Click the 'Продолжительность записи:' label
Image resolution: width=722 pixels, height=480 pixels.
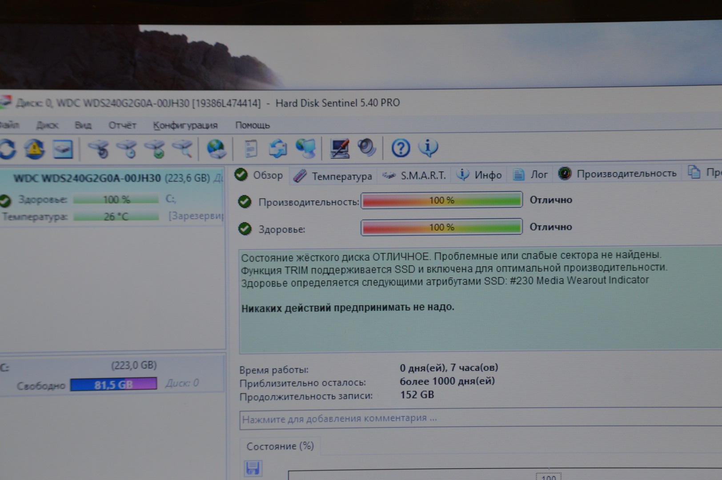306,396
